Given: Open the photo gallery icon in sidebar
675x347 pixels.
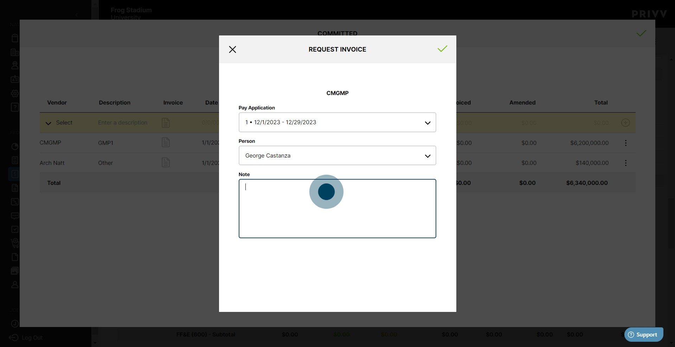Looking at the screenshot, I should coord(15,271).
